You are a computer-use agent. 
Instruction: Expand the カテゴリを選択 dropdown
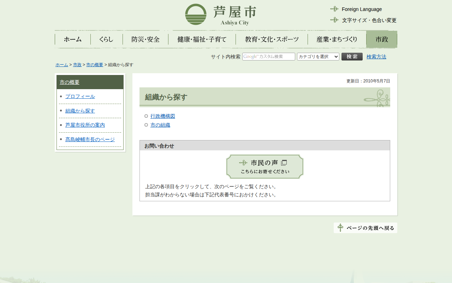[x=318, y=57]
